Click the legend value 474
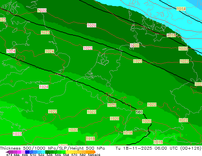This screenshot has width=202, height=156. (x=9, y=155)
